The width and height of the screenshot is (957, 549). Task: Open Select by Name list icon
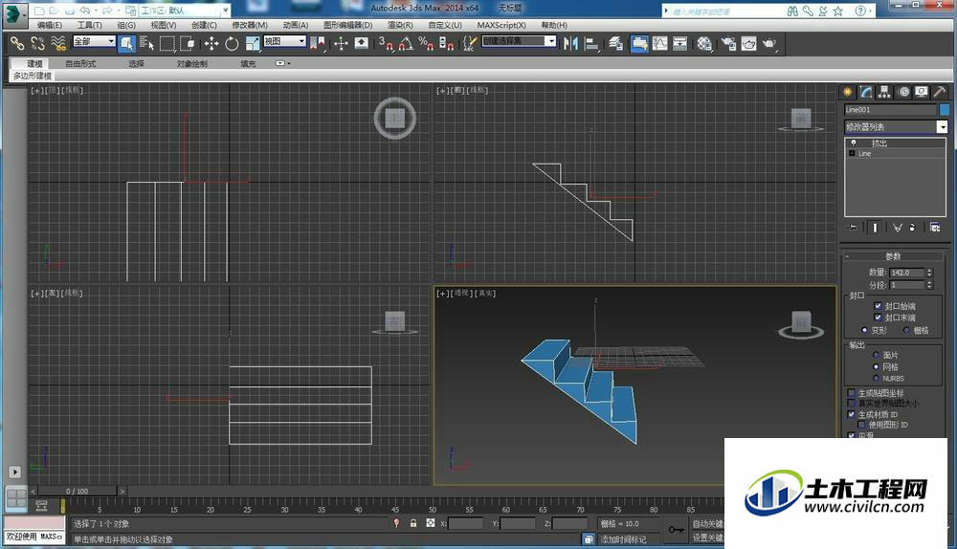coord(146,43)
